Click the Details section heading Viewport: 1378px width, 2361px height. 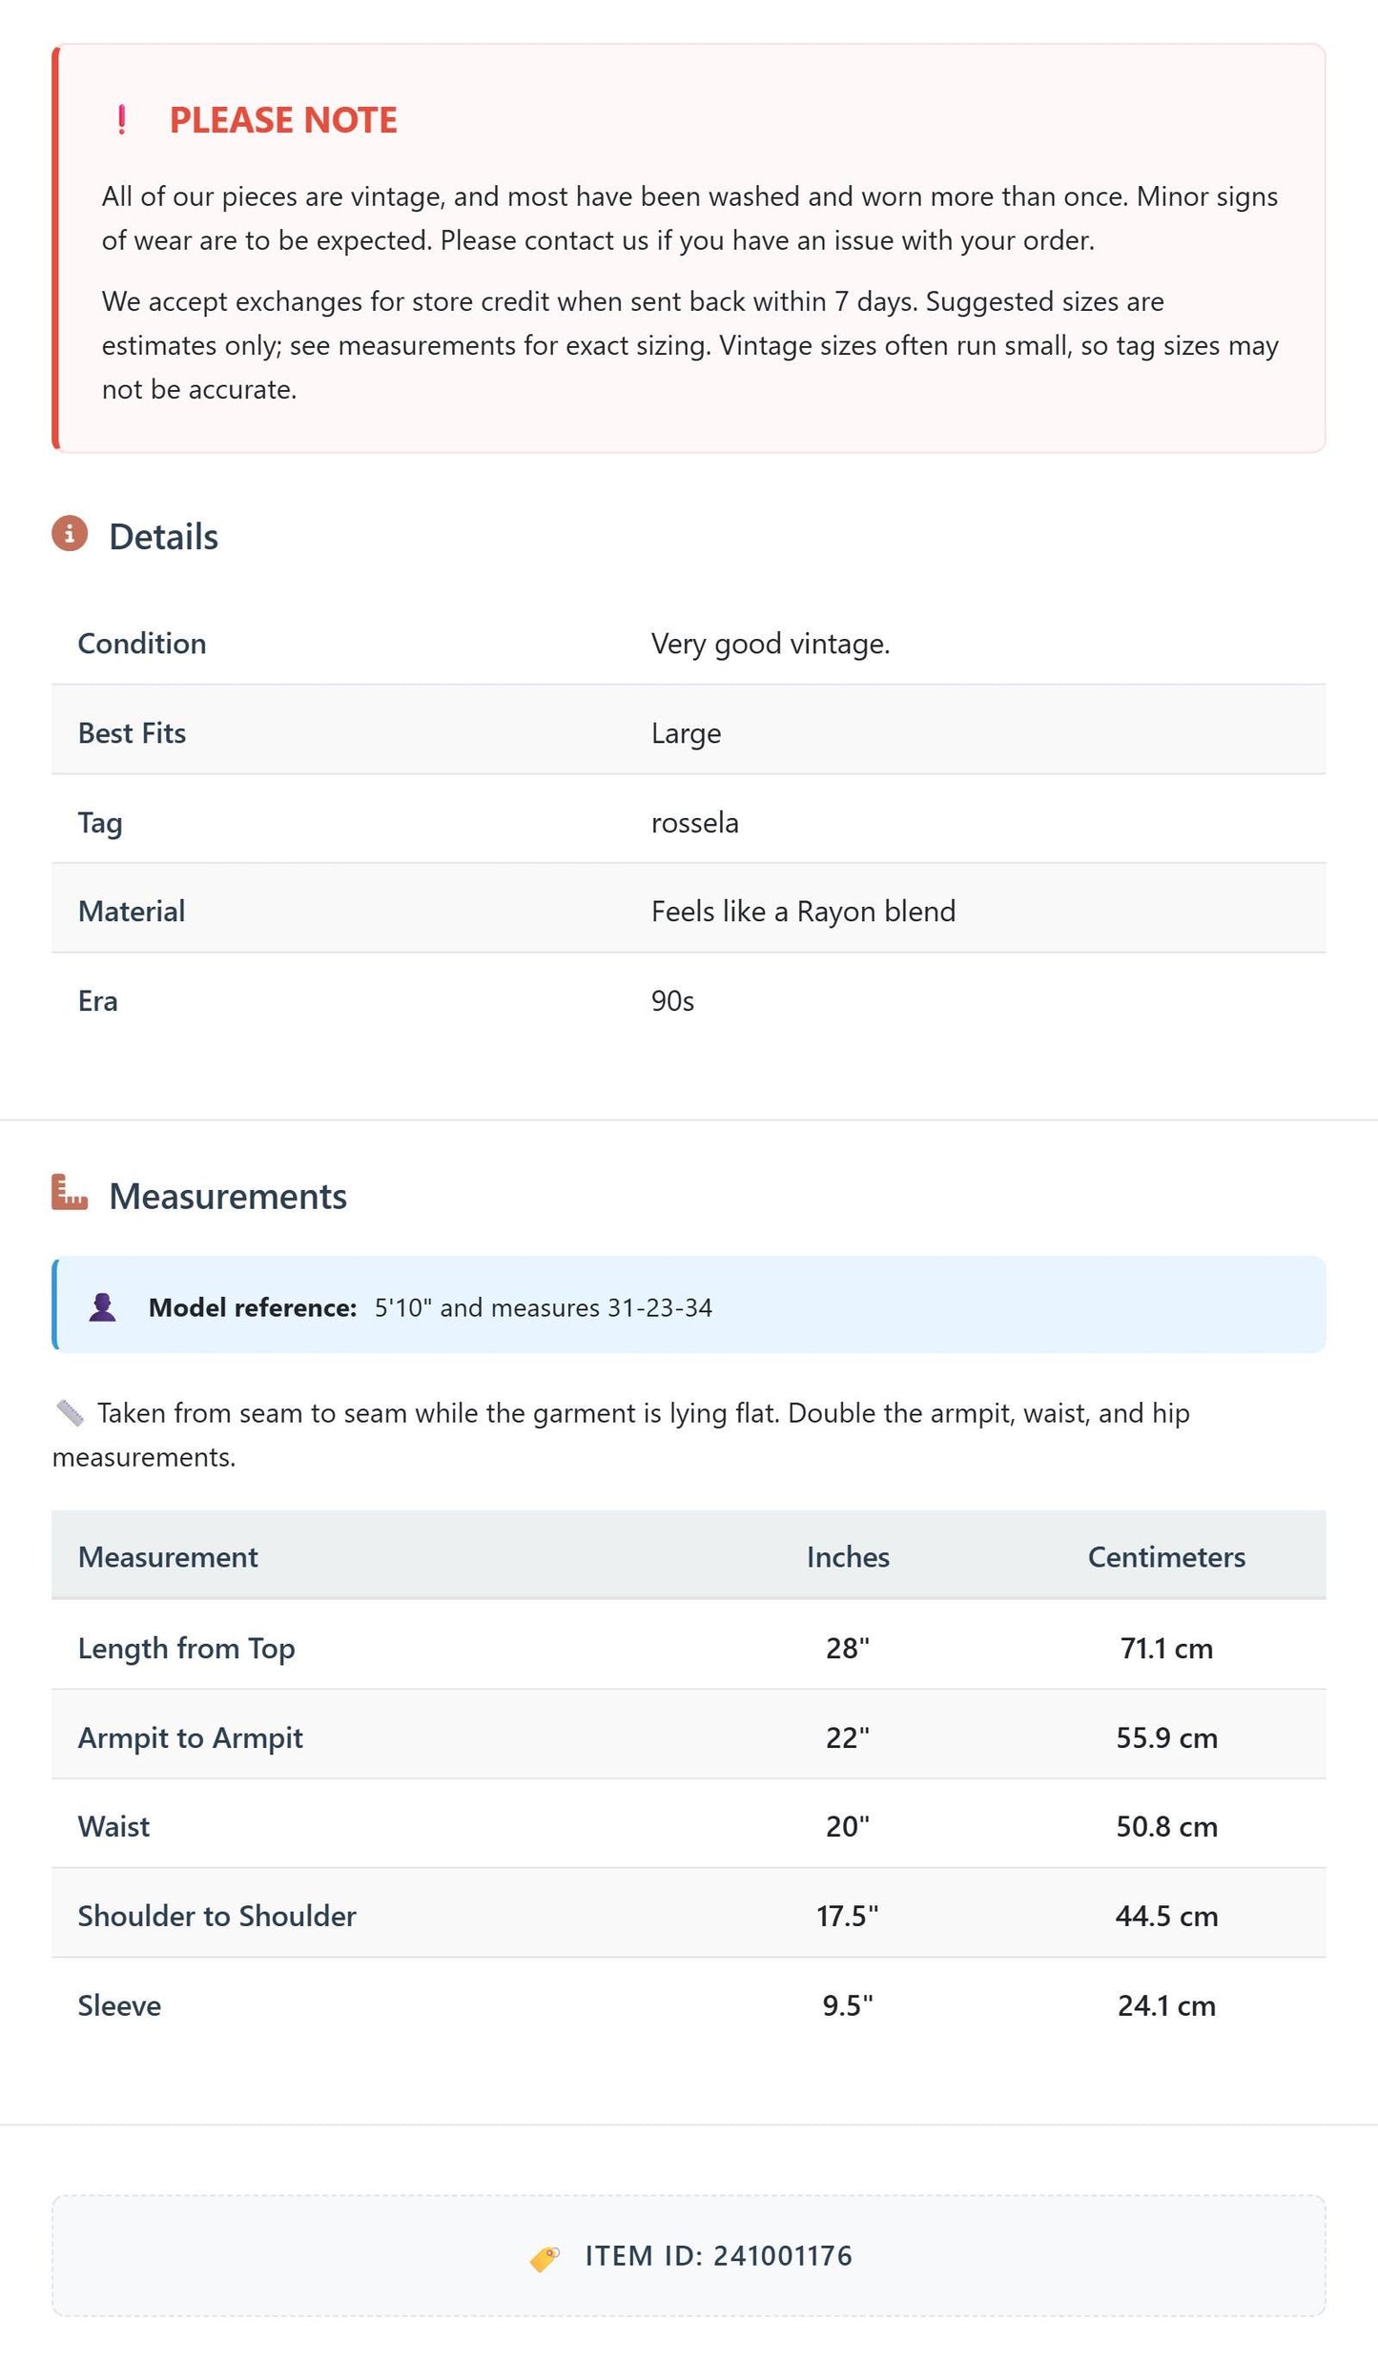tap(163, 537)
